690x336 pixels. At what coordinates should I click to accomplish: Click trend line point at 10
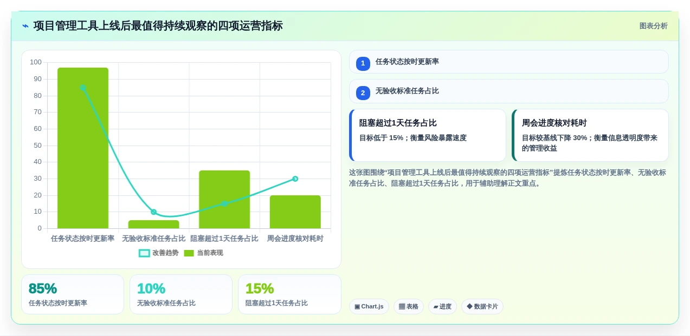153,212
